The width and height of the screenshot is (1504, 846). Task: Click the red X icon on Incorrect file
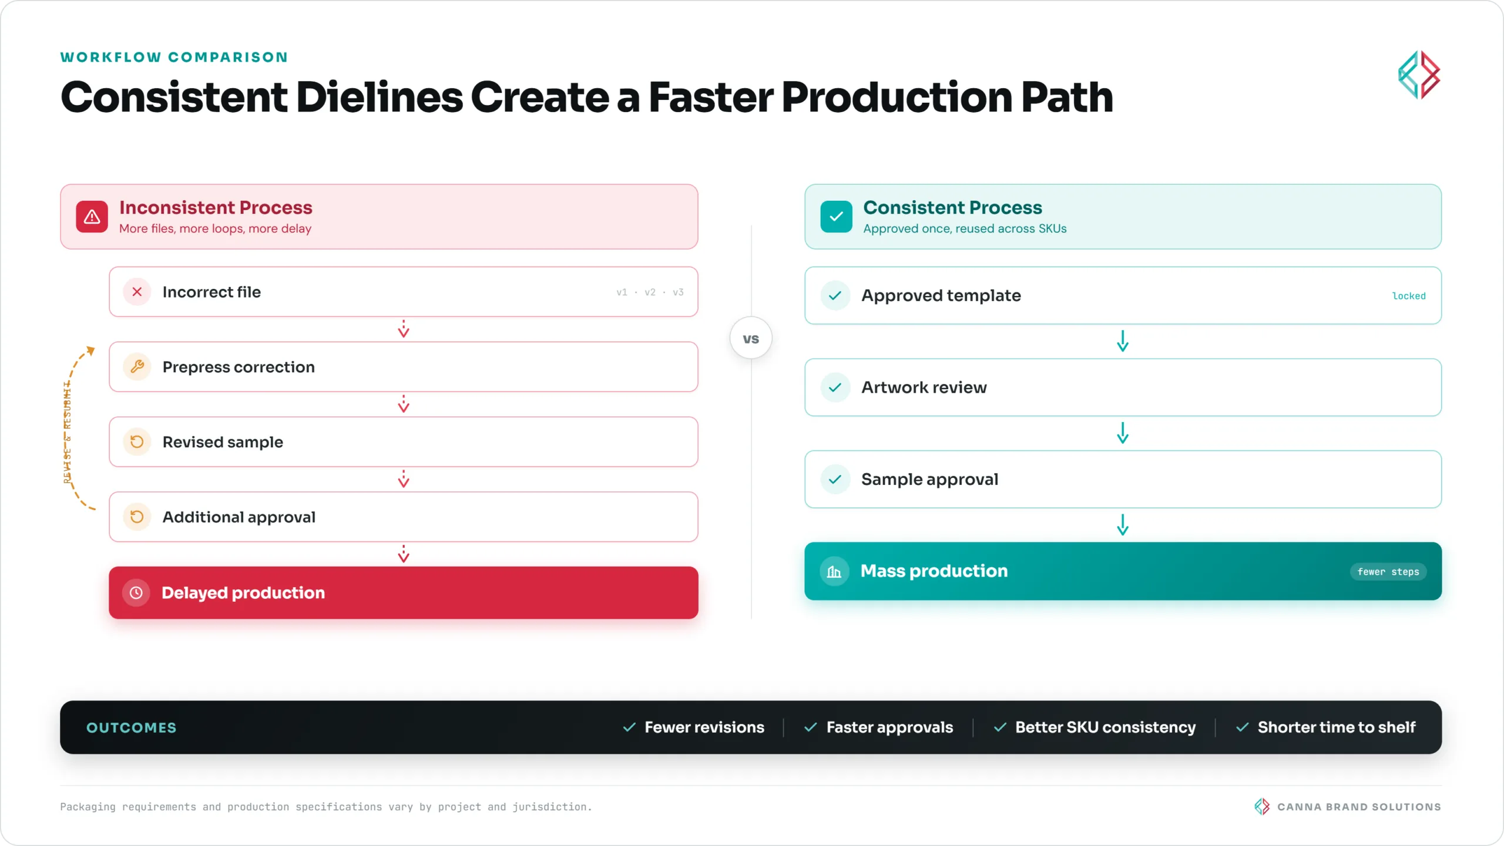point(137,292)
